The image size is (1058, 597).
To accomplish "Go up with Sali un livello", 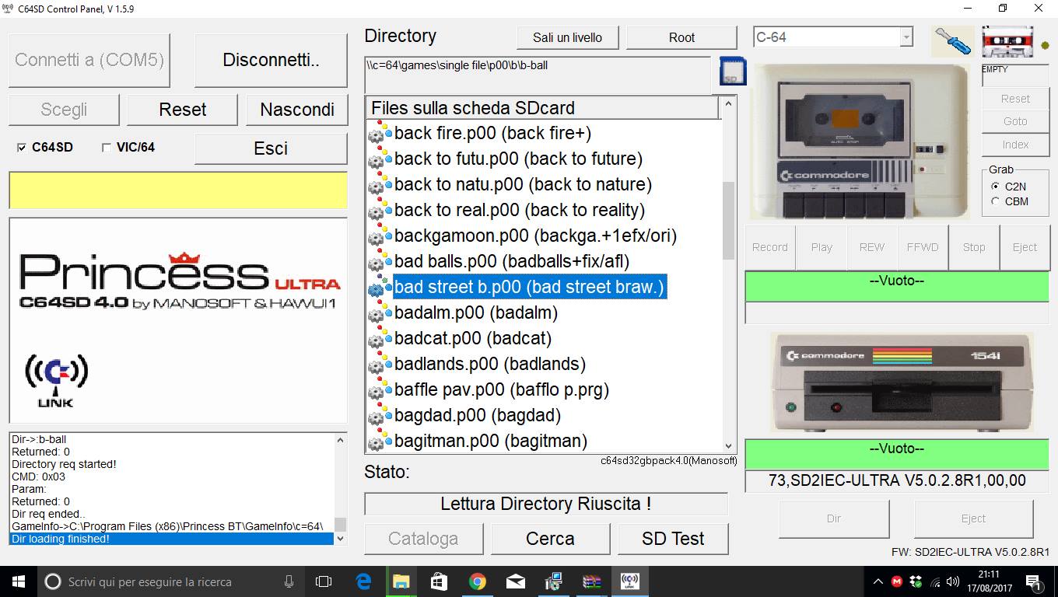I will tap(568, 37).
